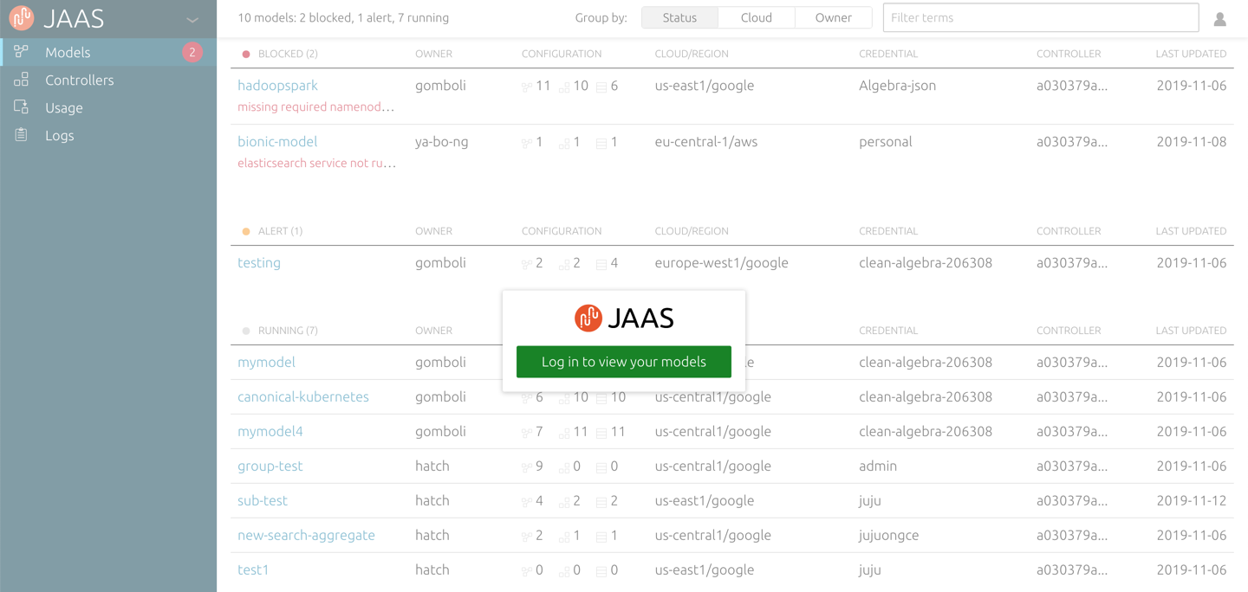1248x592 pixels.
Task: Select Controllers in the sidebar menu
Action: [80, 80]
